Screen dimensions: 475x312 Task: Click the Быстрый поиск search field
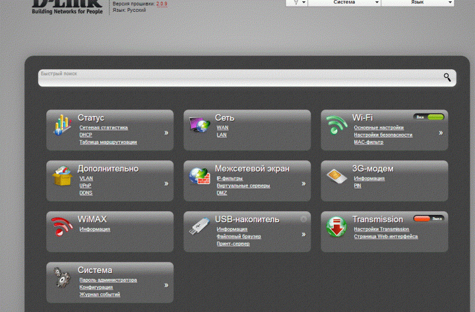click(x=237, y=78)
